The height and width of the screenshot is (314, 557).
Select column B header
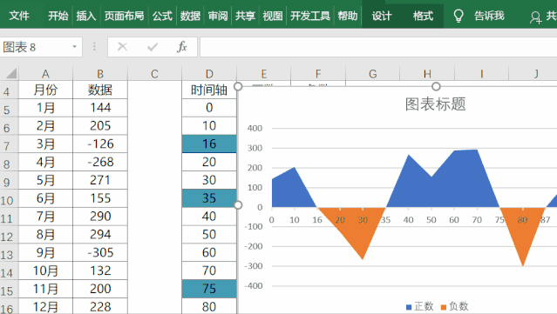tap(100, 74)
